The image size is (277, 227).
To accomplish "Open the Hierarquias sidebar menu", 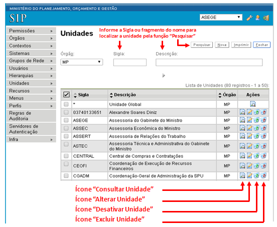I will [31, 76].
